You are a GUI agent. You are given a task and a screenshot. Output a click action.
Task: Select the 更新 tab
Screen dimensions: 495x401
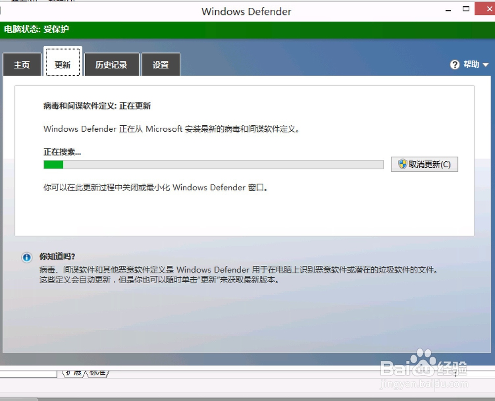[x=62, y=62]
